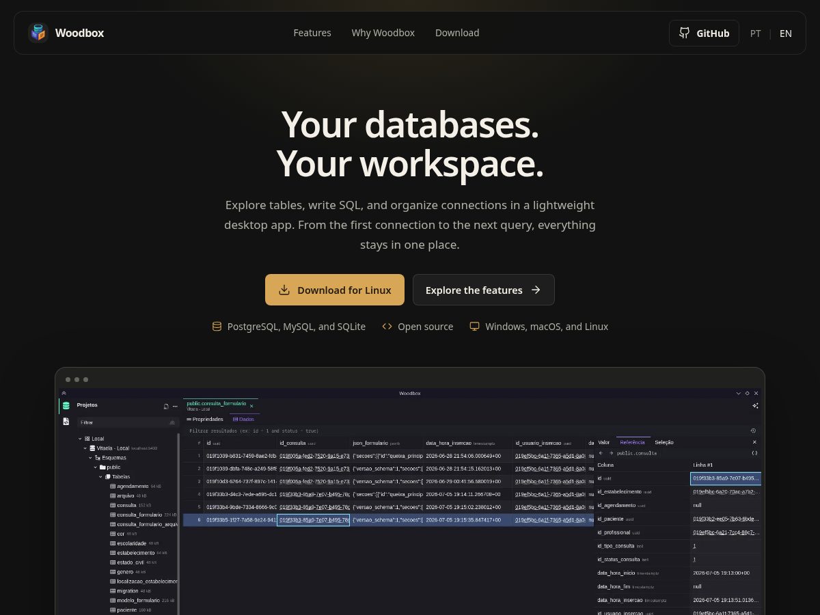Click the id_tipo_consulta value 1 link
The height and width of the screenshot is (615, 820).
click(694, 546)
